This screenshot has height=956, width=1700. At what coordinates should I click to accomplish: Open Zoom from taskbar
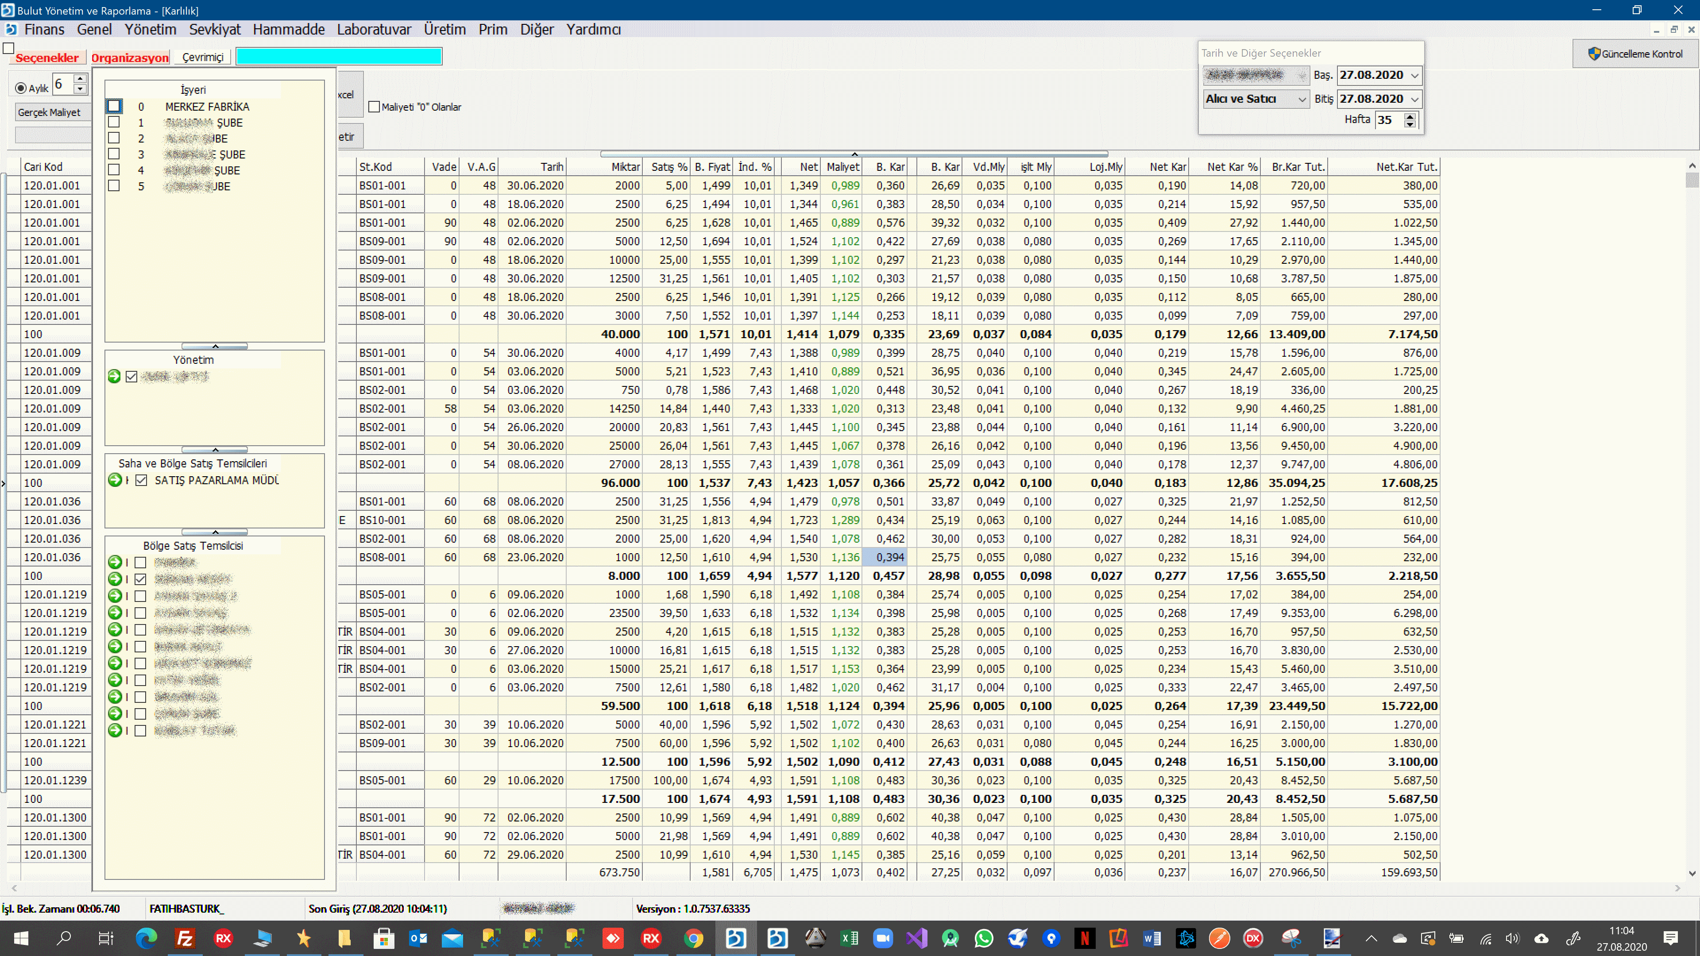(x=883, y=938)
